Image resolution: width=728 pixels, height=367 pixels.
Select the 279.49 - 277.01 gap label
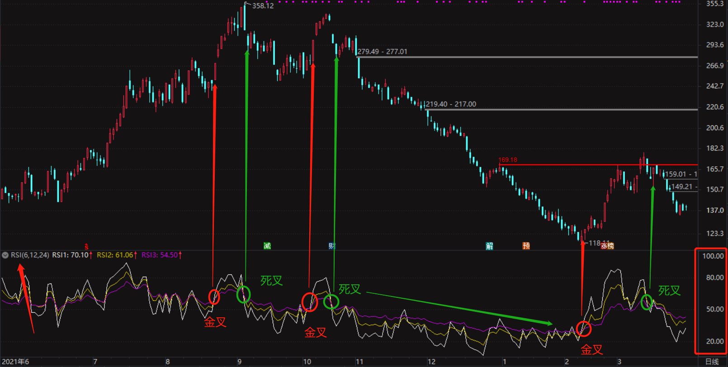(382, 52)
